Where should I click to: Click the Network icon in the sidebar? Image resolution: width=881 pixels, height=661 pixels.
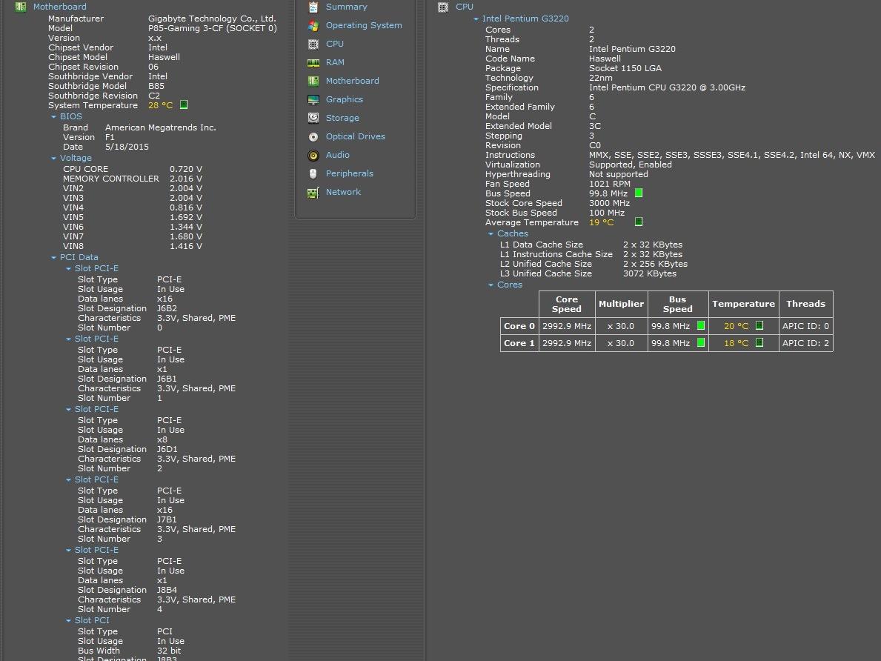(313, 192)
